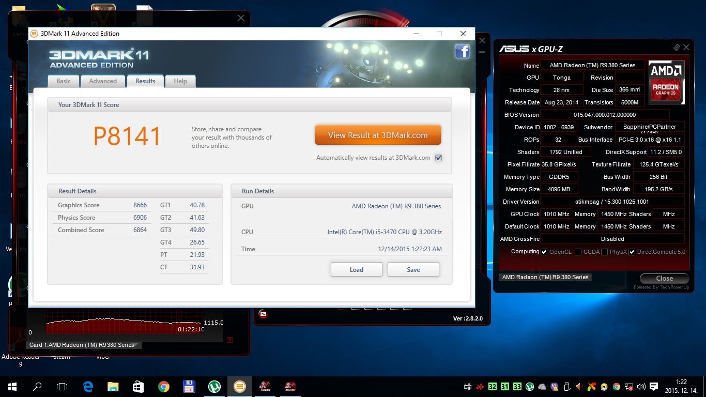Open the volume speaker tray icon
Screen dimensions: 706x397
point(641,387)
